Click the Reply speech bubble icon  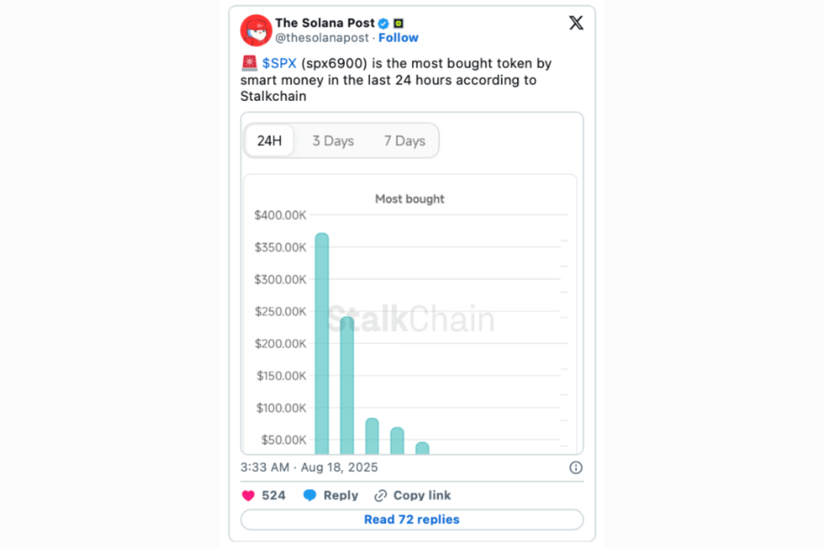coord(309,495)
